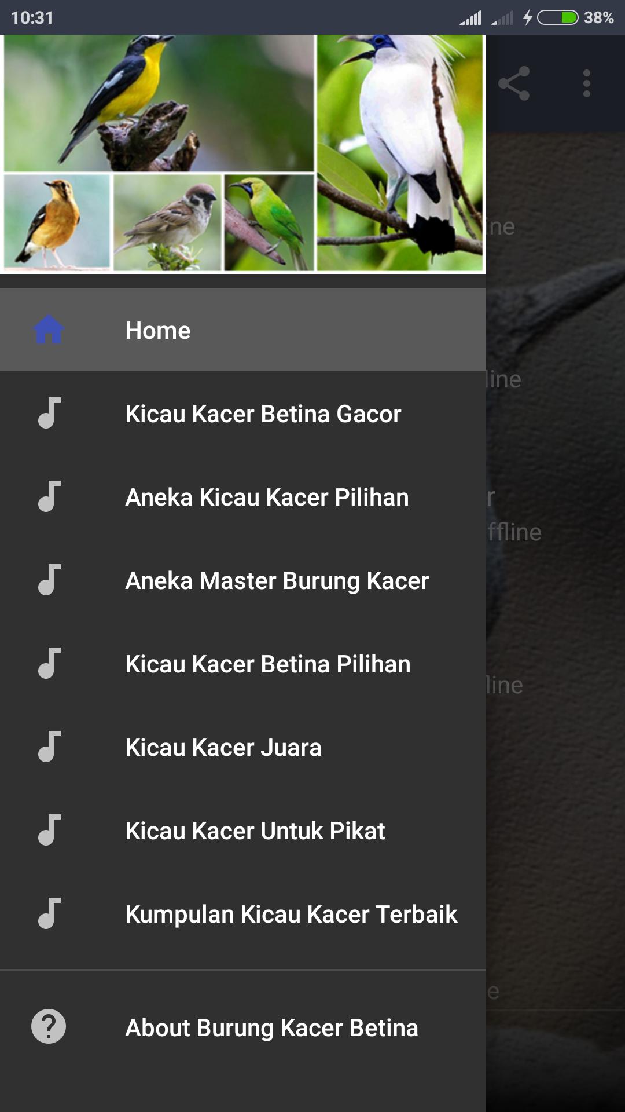625x1112 pixels.
Task: Tap question mark icon for About
Action: (49, 1027)
